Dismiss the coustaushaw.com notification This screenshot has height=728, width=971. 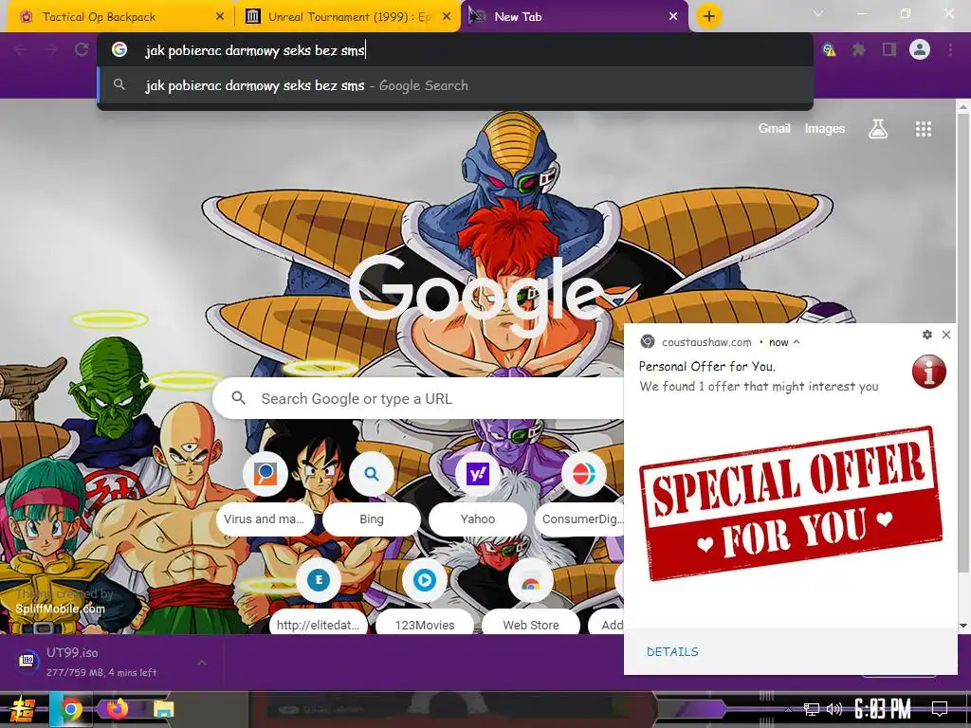pyautogui.click(x=946, y=335)
